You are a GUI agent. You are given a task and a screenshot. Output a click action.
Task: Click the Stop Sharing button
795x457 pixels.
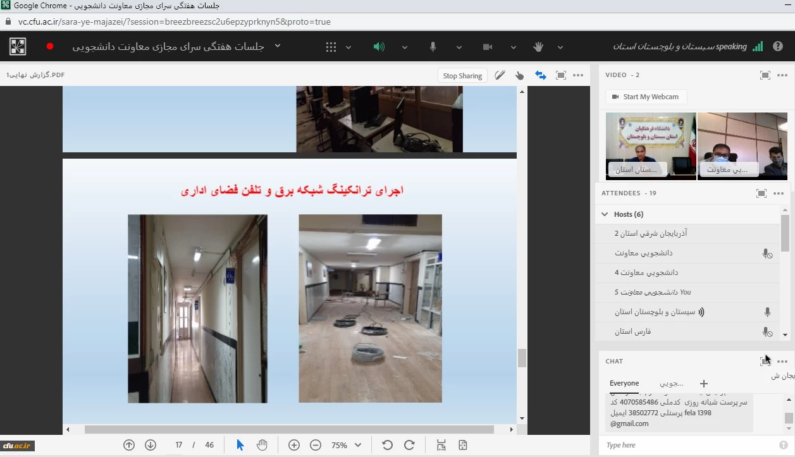462,76
